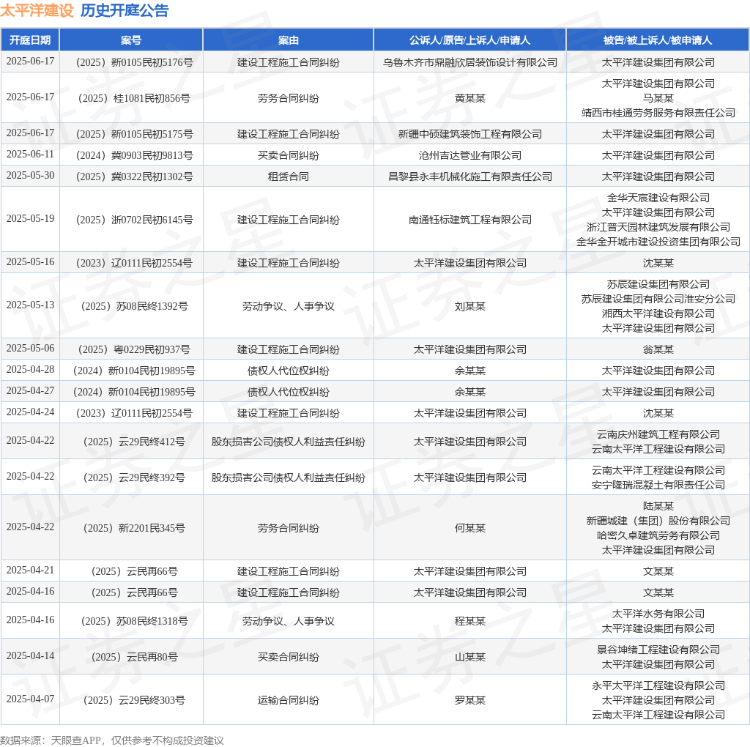Click the date 2025-05-30
Screen dimensions: 750x747
coord(30,175)
